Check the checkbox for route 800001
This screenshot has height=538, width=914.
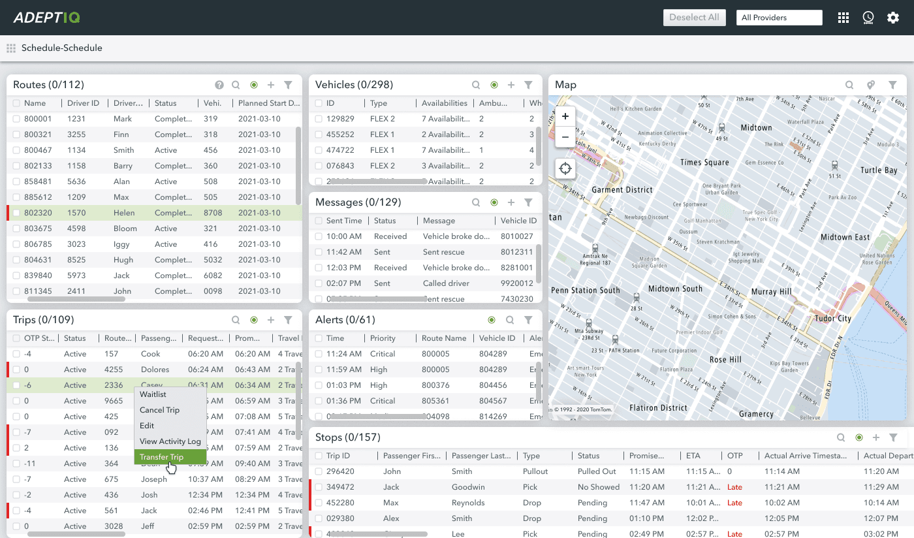coord(17,119)
